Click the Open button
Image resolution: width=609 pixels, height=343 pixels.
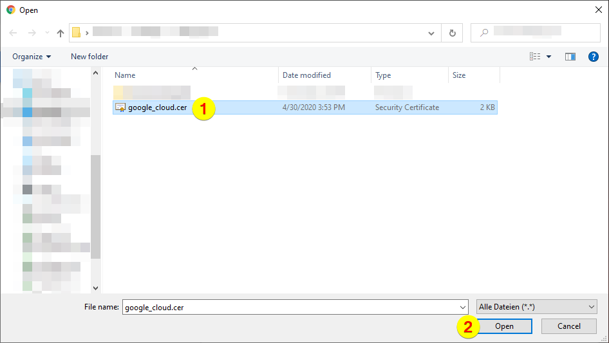click(x=504, y=326)
